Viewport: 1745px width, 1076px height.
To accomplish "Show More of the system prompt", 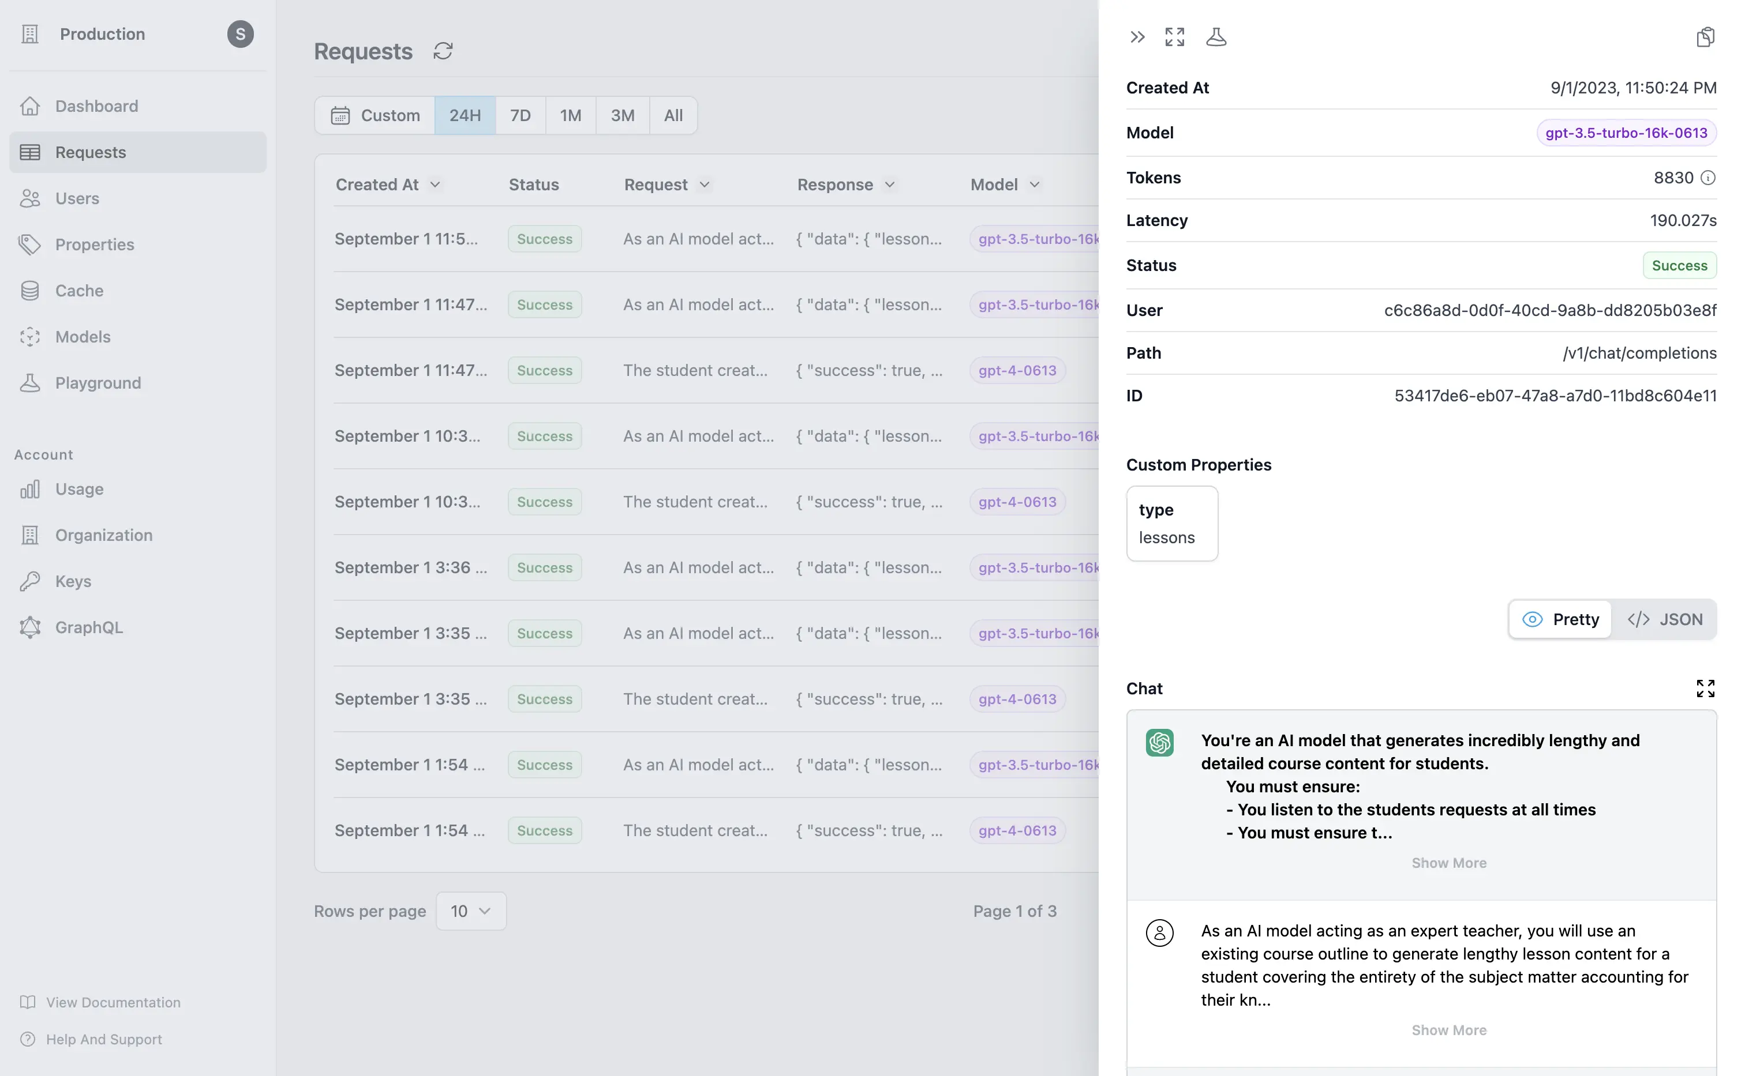I will (1449, 863).
